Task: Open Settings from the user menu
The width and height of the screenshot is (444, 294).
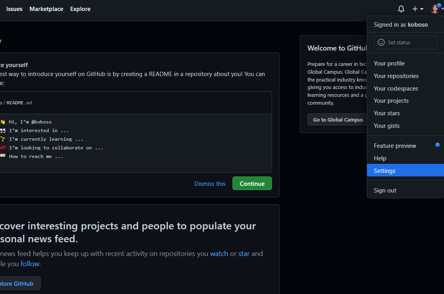Action: [x=405, y=171]
